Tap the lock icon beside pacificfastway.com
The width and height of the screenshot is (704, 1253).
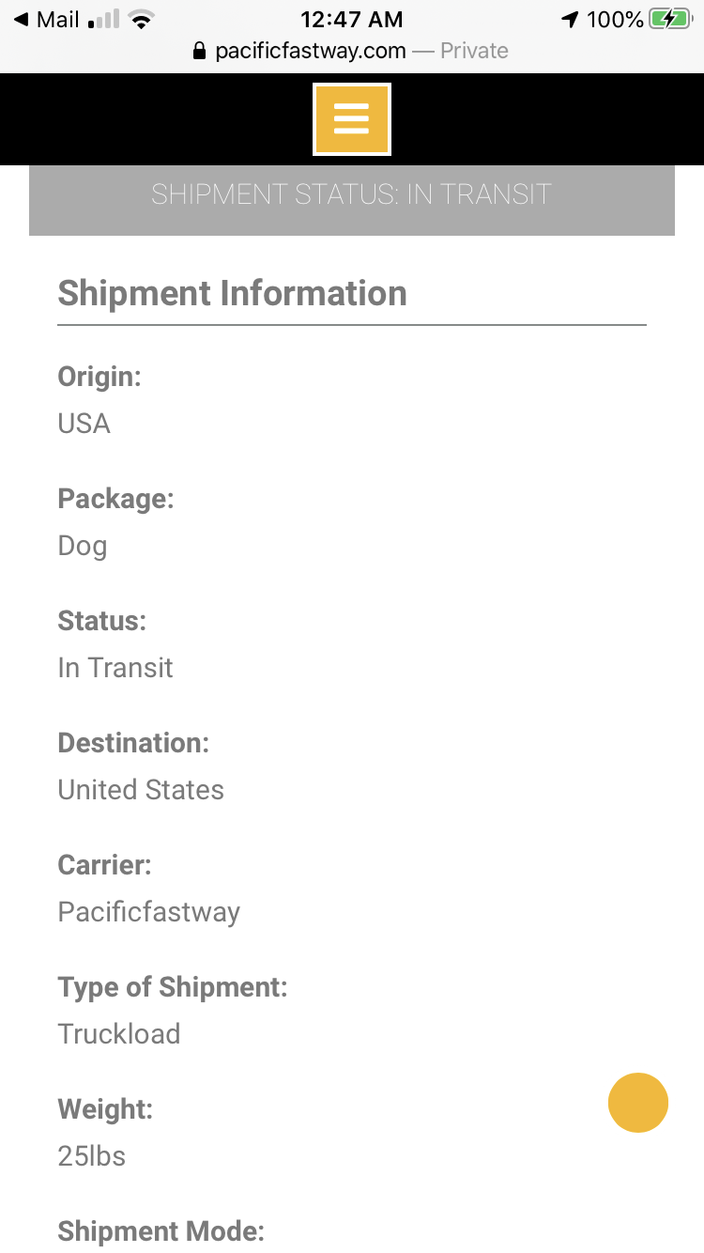[199, 51]
